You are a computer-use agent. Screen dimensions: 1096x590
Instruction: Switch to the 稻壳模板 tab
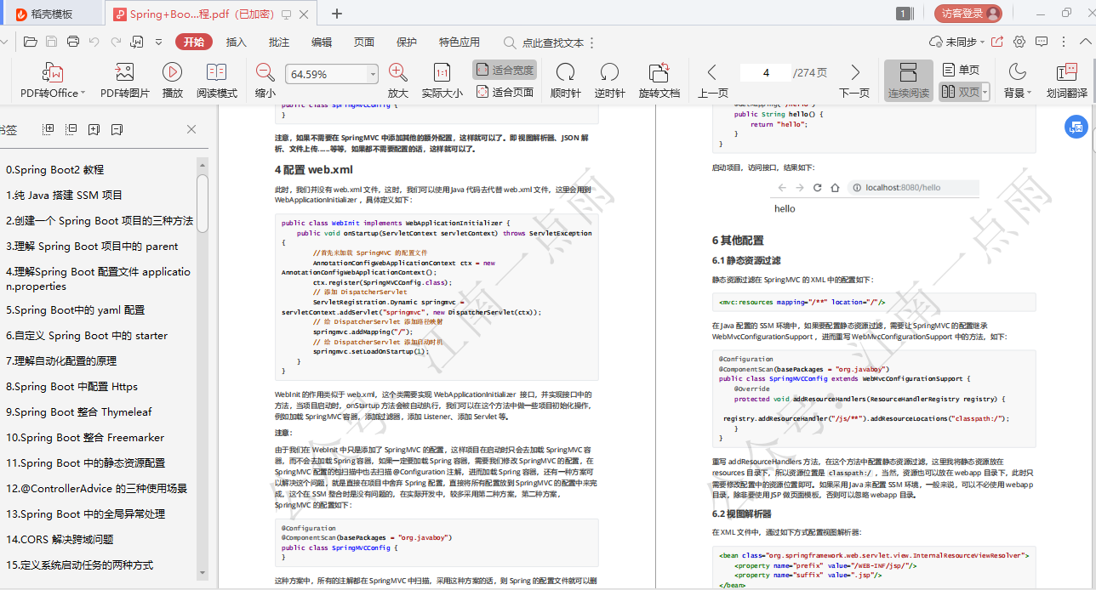(x=53, y=14)
